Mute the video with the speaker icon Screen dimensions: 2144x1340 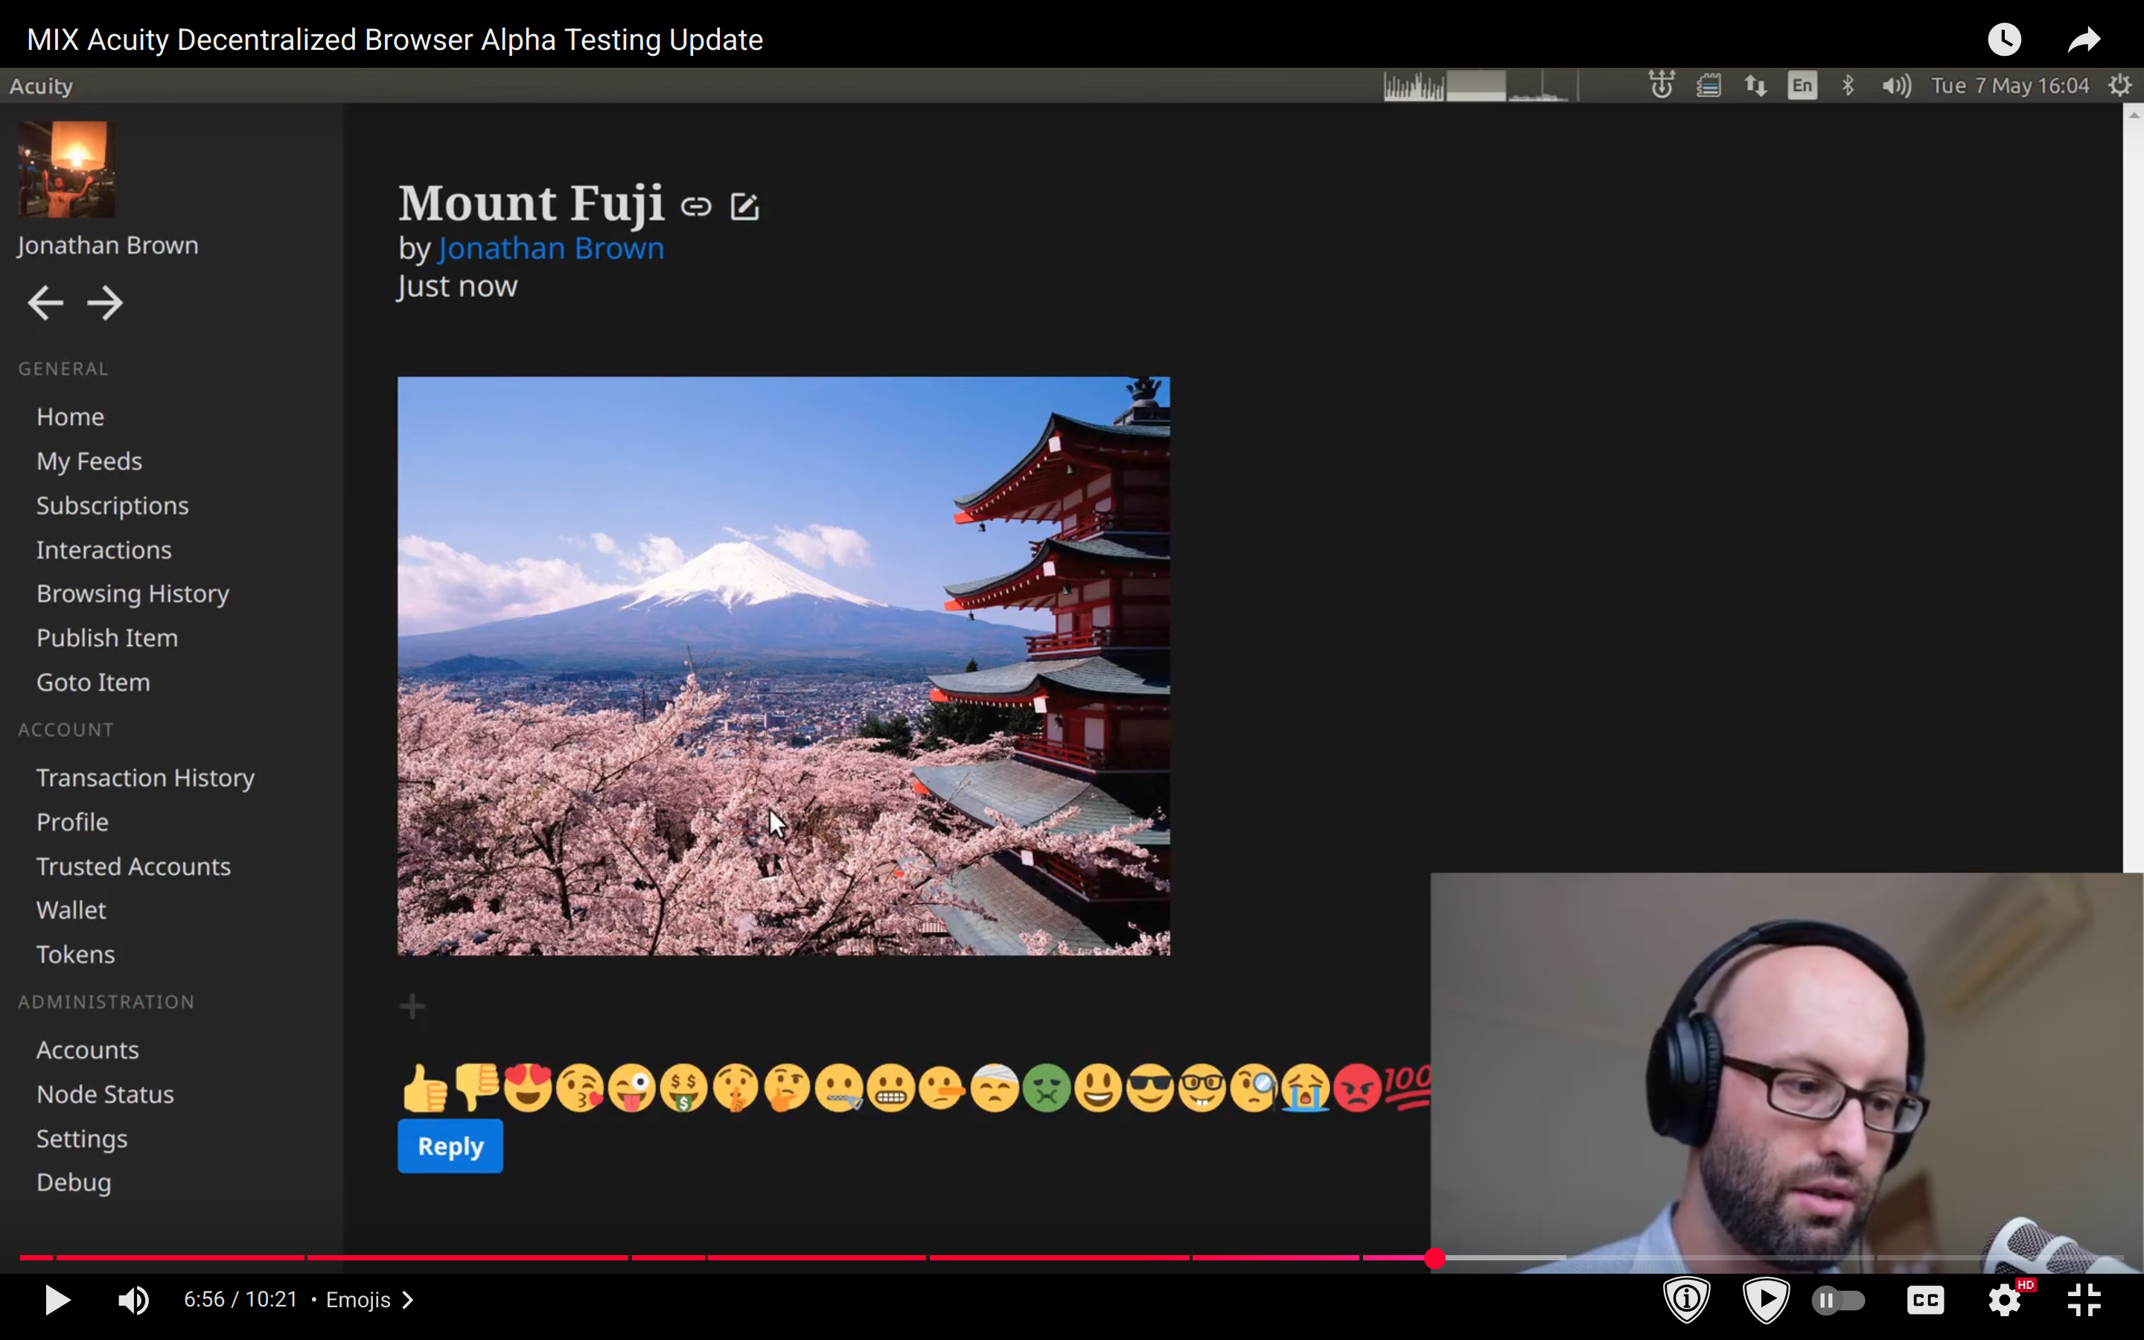133,1300
